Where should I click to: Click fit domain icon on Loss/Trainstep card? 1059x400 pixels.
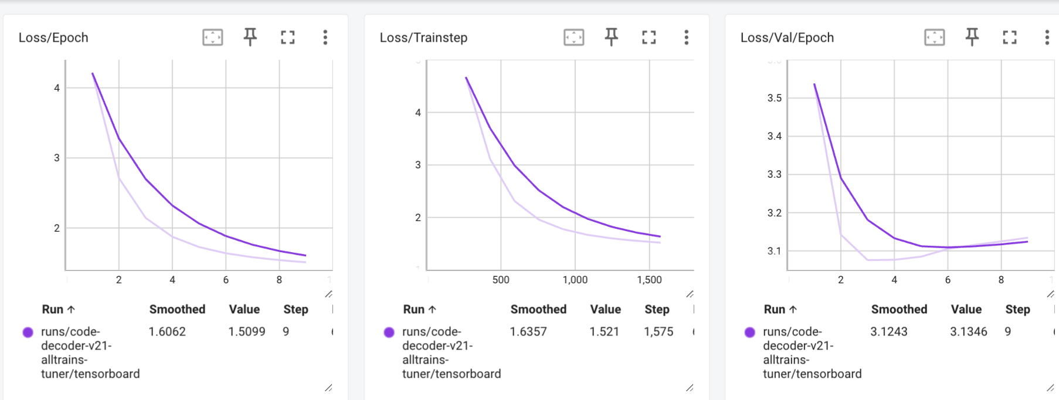point(573,38)
